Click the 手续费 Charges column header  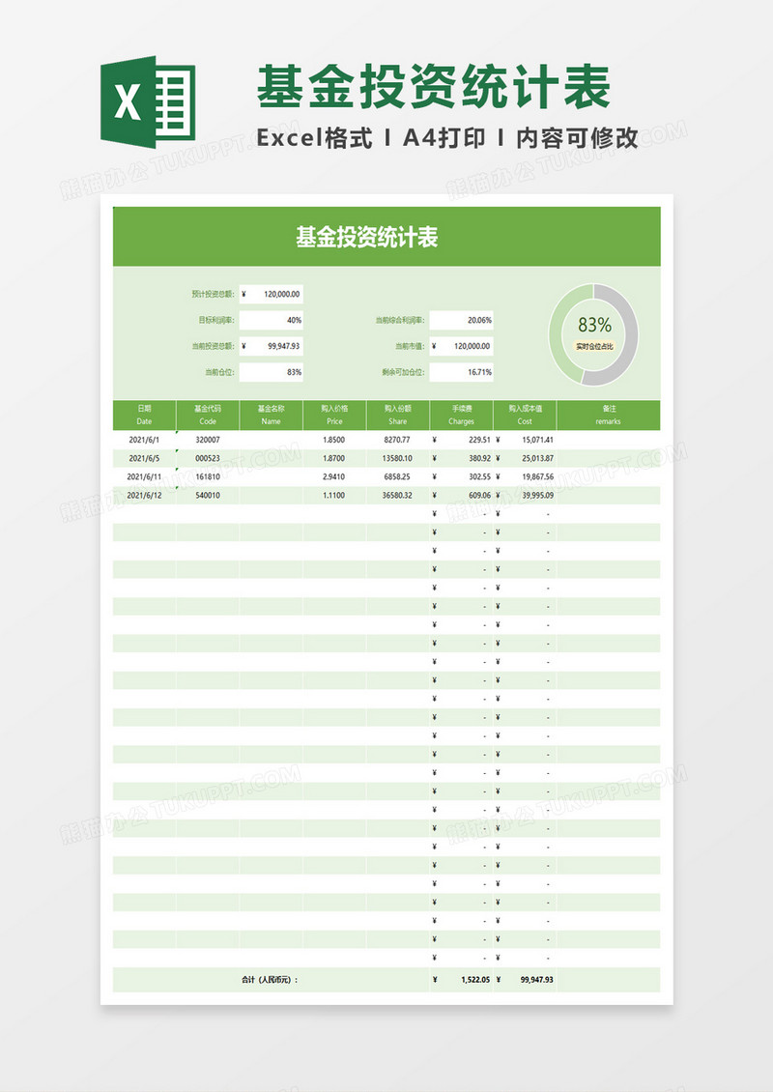(x=461, y=416)
